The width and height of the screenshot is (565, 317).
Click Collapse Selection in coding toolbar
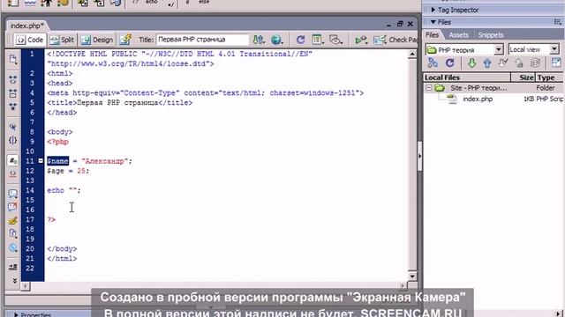click(x=13, y=93)
